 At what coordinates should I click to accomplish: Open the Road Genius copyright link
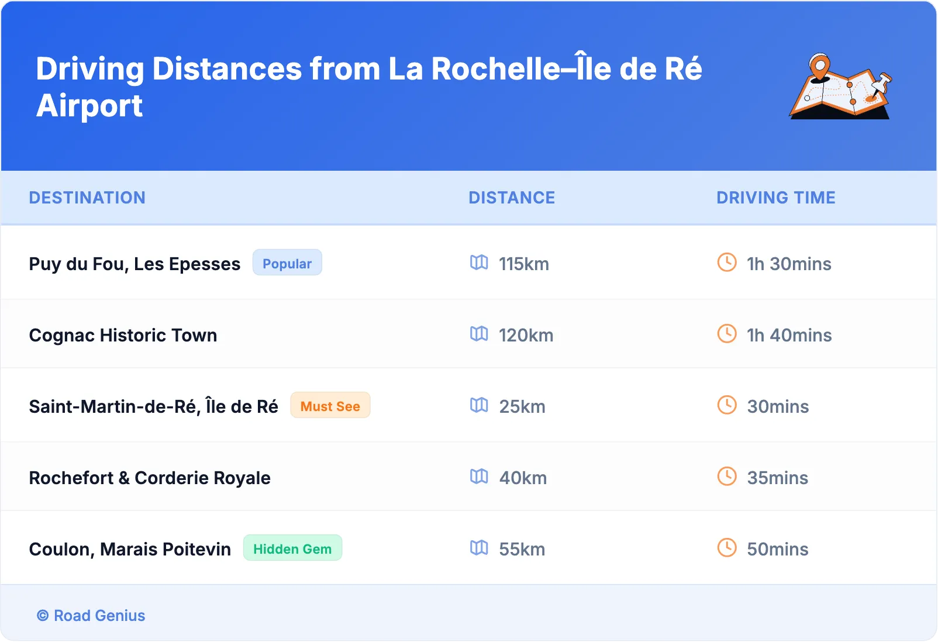[x=91, y=616]
